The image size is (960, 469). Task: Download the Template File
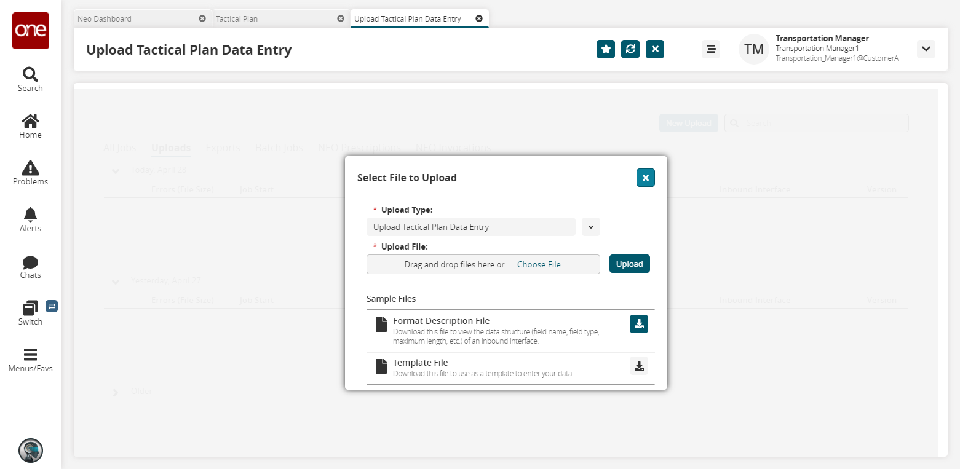639,366
